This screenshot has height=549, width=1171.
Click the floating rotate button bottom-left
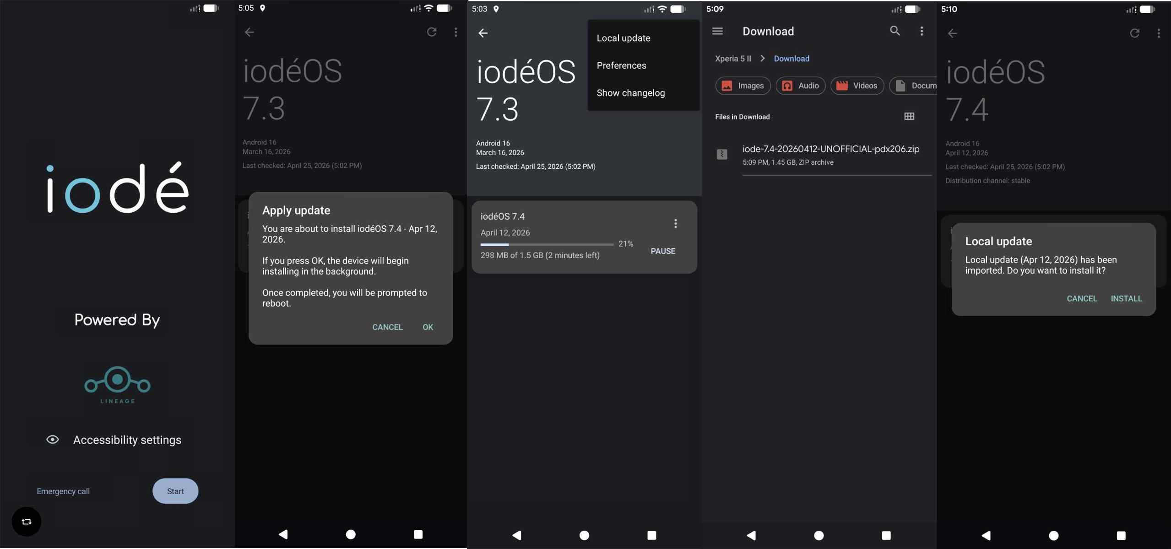click(26, 522)
